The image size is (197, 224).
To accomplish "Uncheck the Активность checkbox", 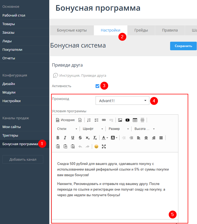I will [x=97, y=86].
